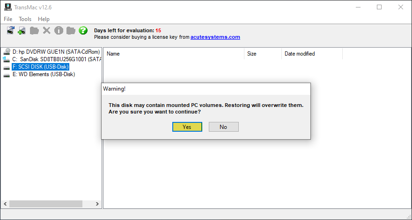Open the Help menu

point(44,19)
